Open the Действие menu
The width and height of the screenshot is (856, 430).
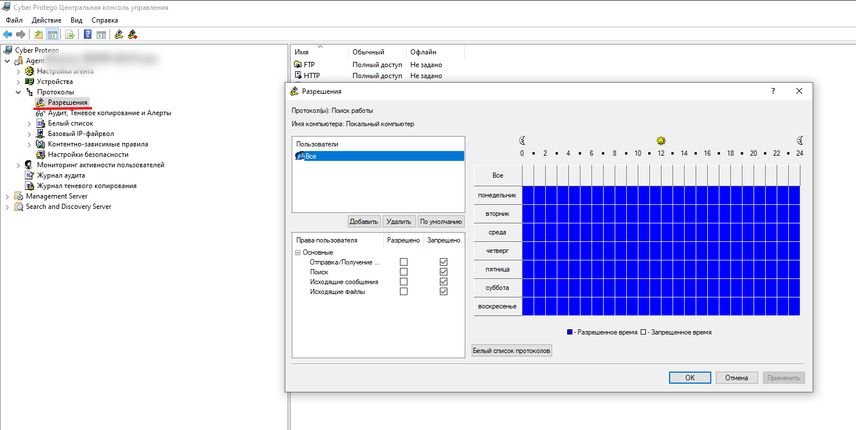[46, 20]
